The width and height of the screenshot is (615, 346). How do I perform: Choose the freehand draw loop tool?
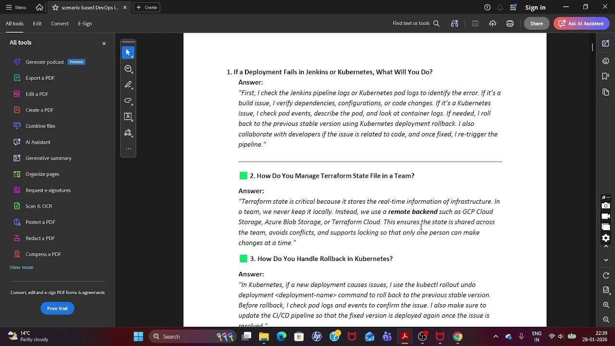point(128,100)
